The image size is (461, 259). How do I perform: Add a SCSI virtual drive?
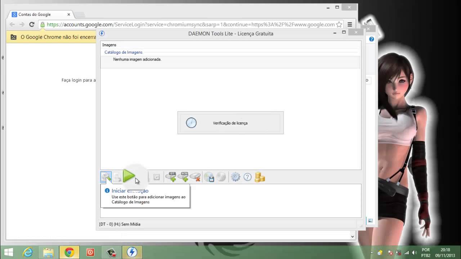pyautogui.click(x=183, y=177)
